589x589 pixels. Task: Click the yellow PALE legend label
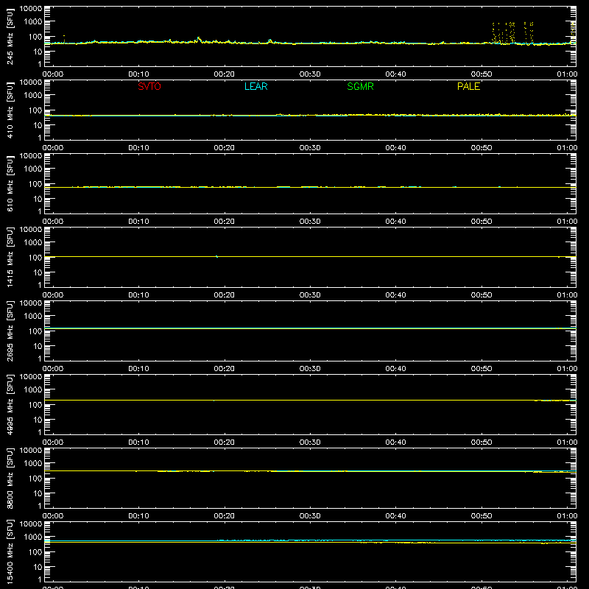click(x=468, y=86)
